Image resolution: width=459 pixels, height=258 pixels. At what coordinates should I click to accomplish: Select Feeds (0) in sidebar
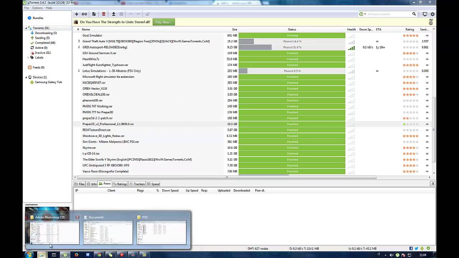[x=38, y=67]
